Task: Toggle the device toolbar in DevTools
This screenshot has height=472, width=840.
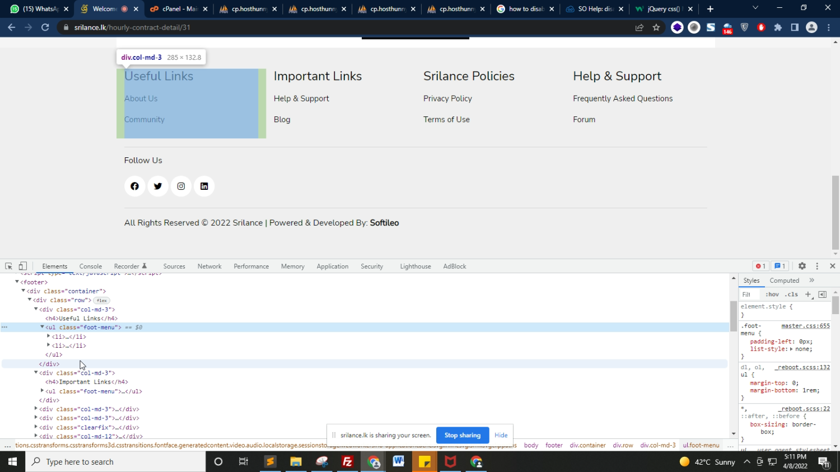Action: coord(23,267)
